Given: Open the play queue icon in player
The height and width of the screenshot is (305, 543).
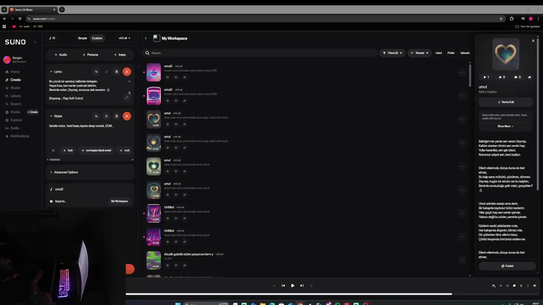Looking at the screenshot, I should 494,286.
